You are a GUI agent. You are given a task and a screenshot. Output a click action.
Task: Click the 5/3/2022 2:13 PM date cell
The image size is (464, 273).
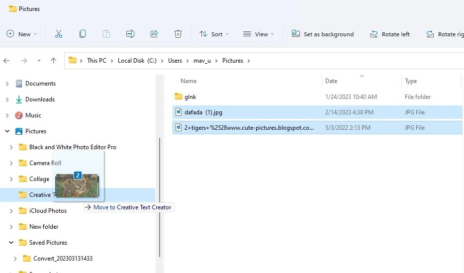(x=348, y=128)
